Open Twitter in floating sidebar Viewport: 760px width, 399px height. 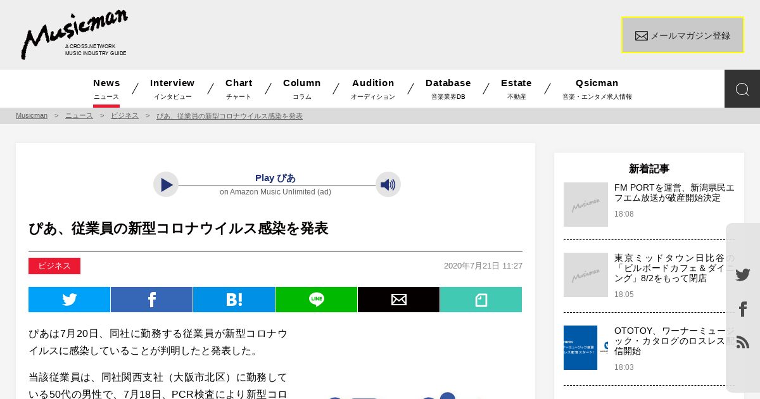[743, 275]
